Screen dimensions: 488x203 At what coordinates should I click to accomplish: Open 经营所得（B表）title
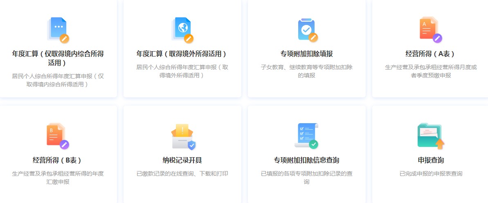(58, 160)
